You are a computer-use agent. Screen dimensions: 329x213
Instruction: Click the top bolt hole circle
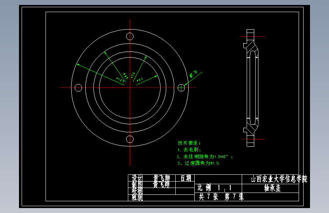pos(130,36)
